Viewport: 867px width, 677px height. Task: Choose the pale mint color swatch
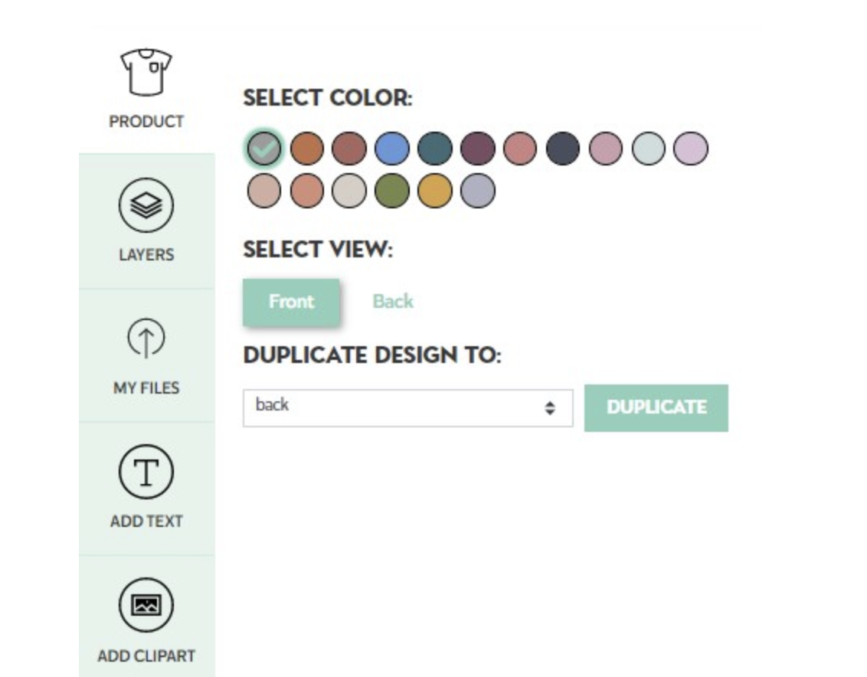tap(648, 149)
